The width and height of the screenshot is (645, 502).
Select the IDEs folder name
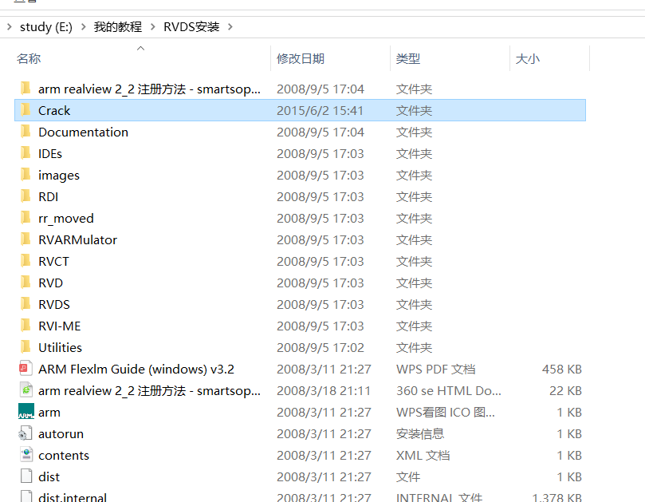point(50,153)
